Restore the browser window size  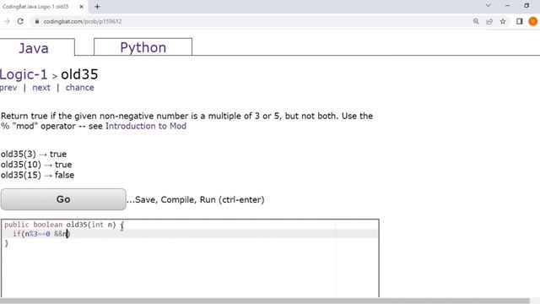526,6
